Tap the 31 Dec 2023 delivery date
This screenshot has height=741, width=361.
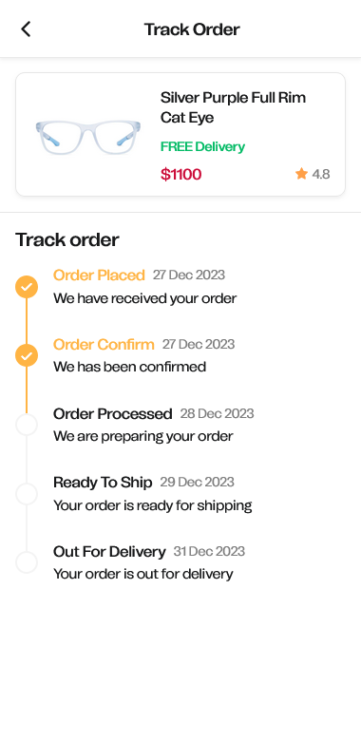coord(209,552)
